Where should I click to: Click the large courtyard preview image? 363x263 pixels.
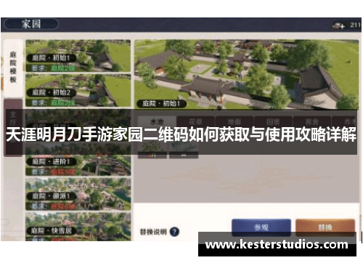click(246, 74)
